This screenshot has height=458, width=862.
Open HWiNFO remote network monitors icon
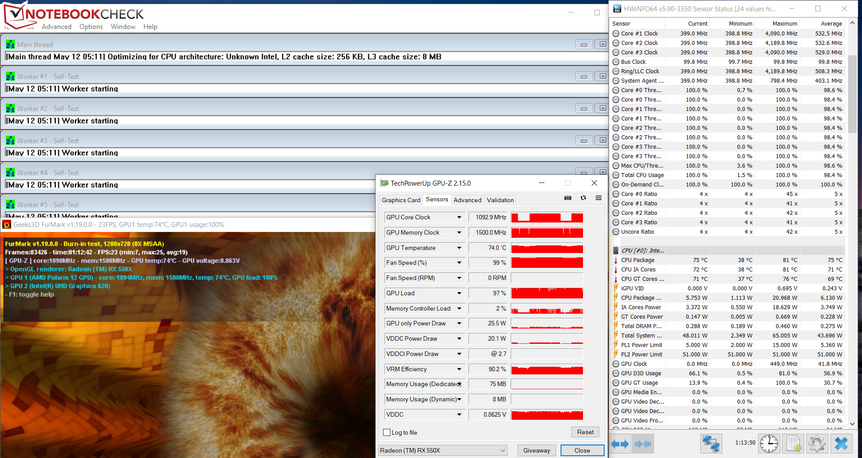tap(711, 444)
